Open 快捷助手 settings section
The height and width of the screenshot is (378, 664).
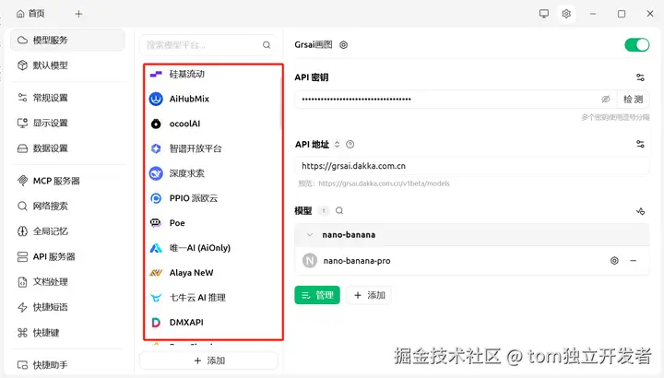(x=67, y=364)
